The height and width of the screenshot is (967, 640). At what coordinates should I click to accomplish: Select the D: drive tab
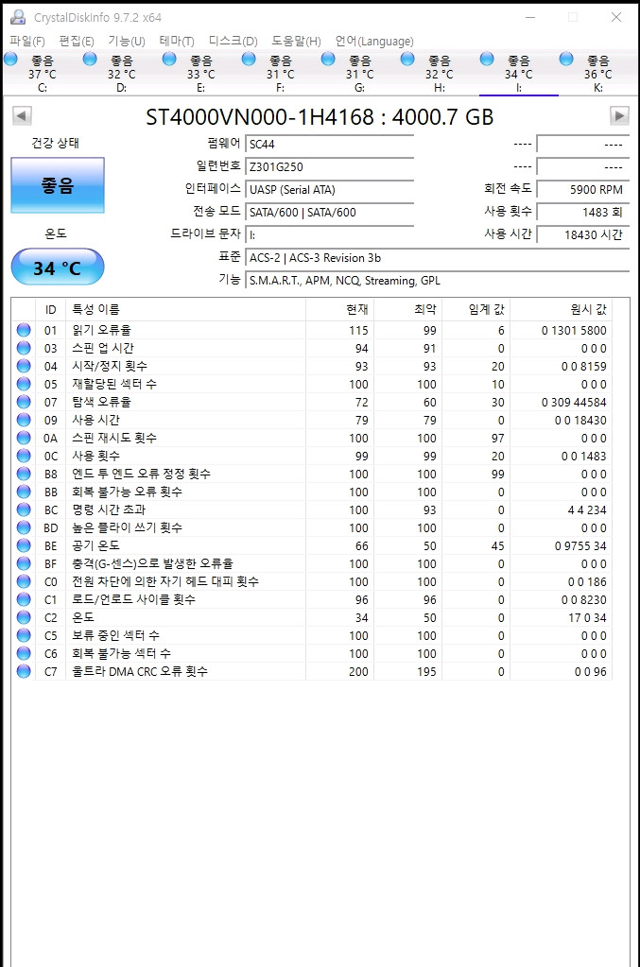click(121, 74)
